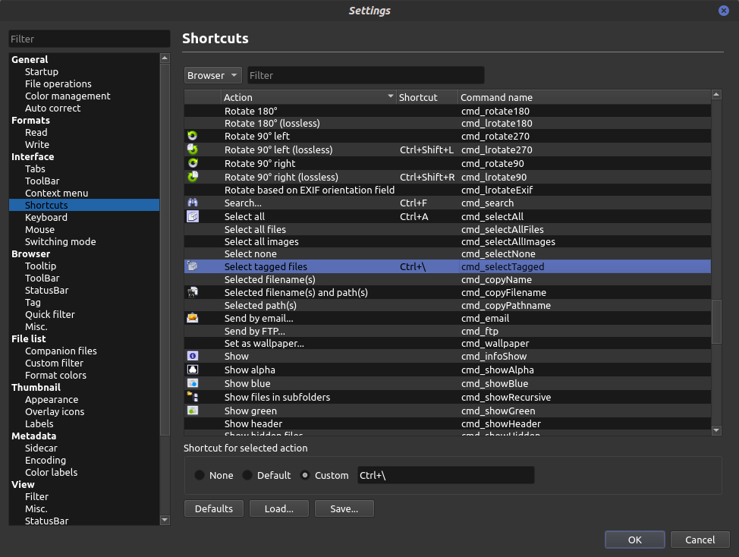Click the Action column sort arrow
739x557 pixels.
tap(389, 97)
